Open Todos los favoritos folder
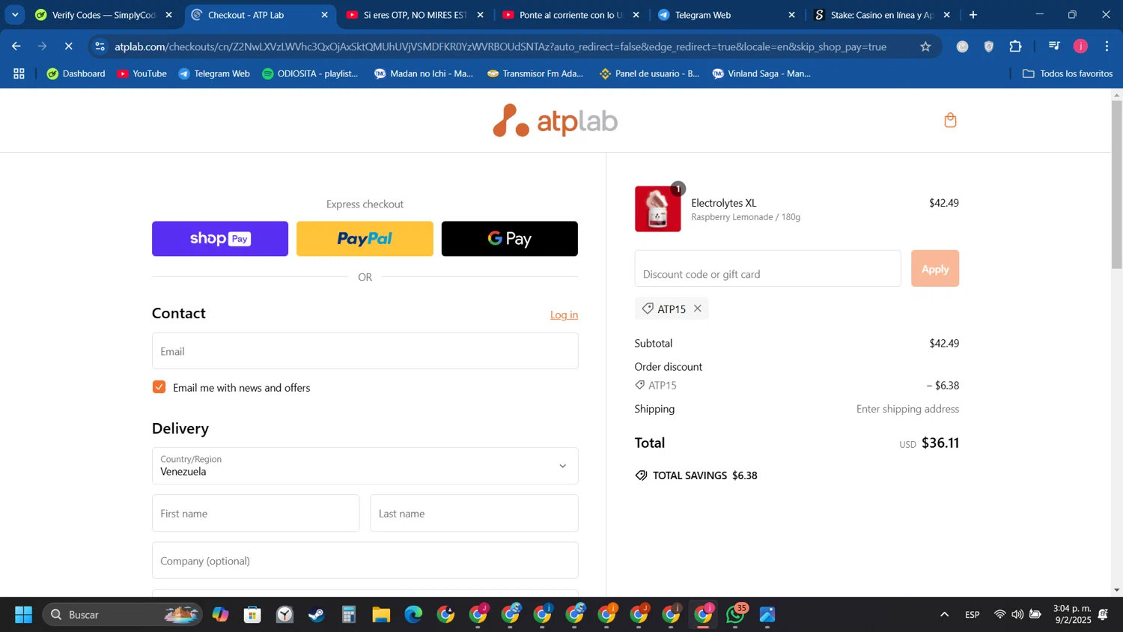Viewport: 1123px width, 632px height. pyautogui.click(x=1067, y=73)
